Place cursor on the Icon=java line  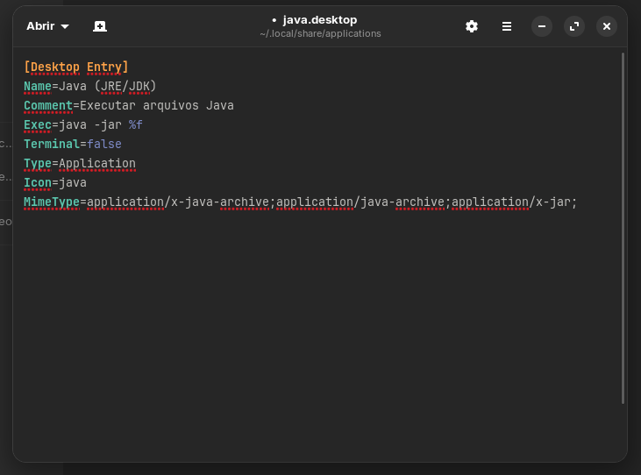pos(55,182)
